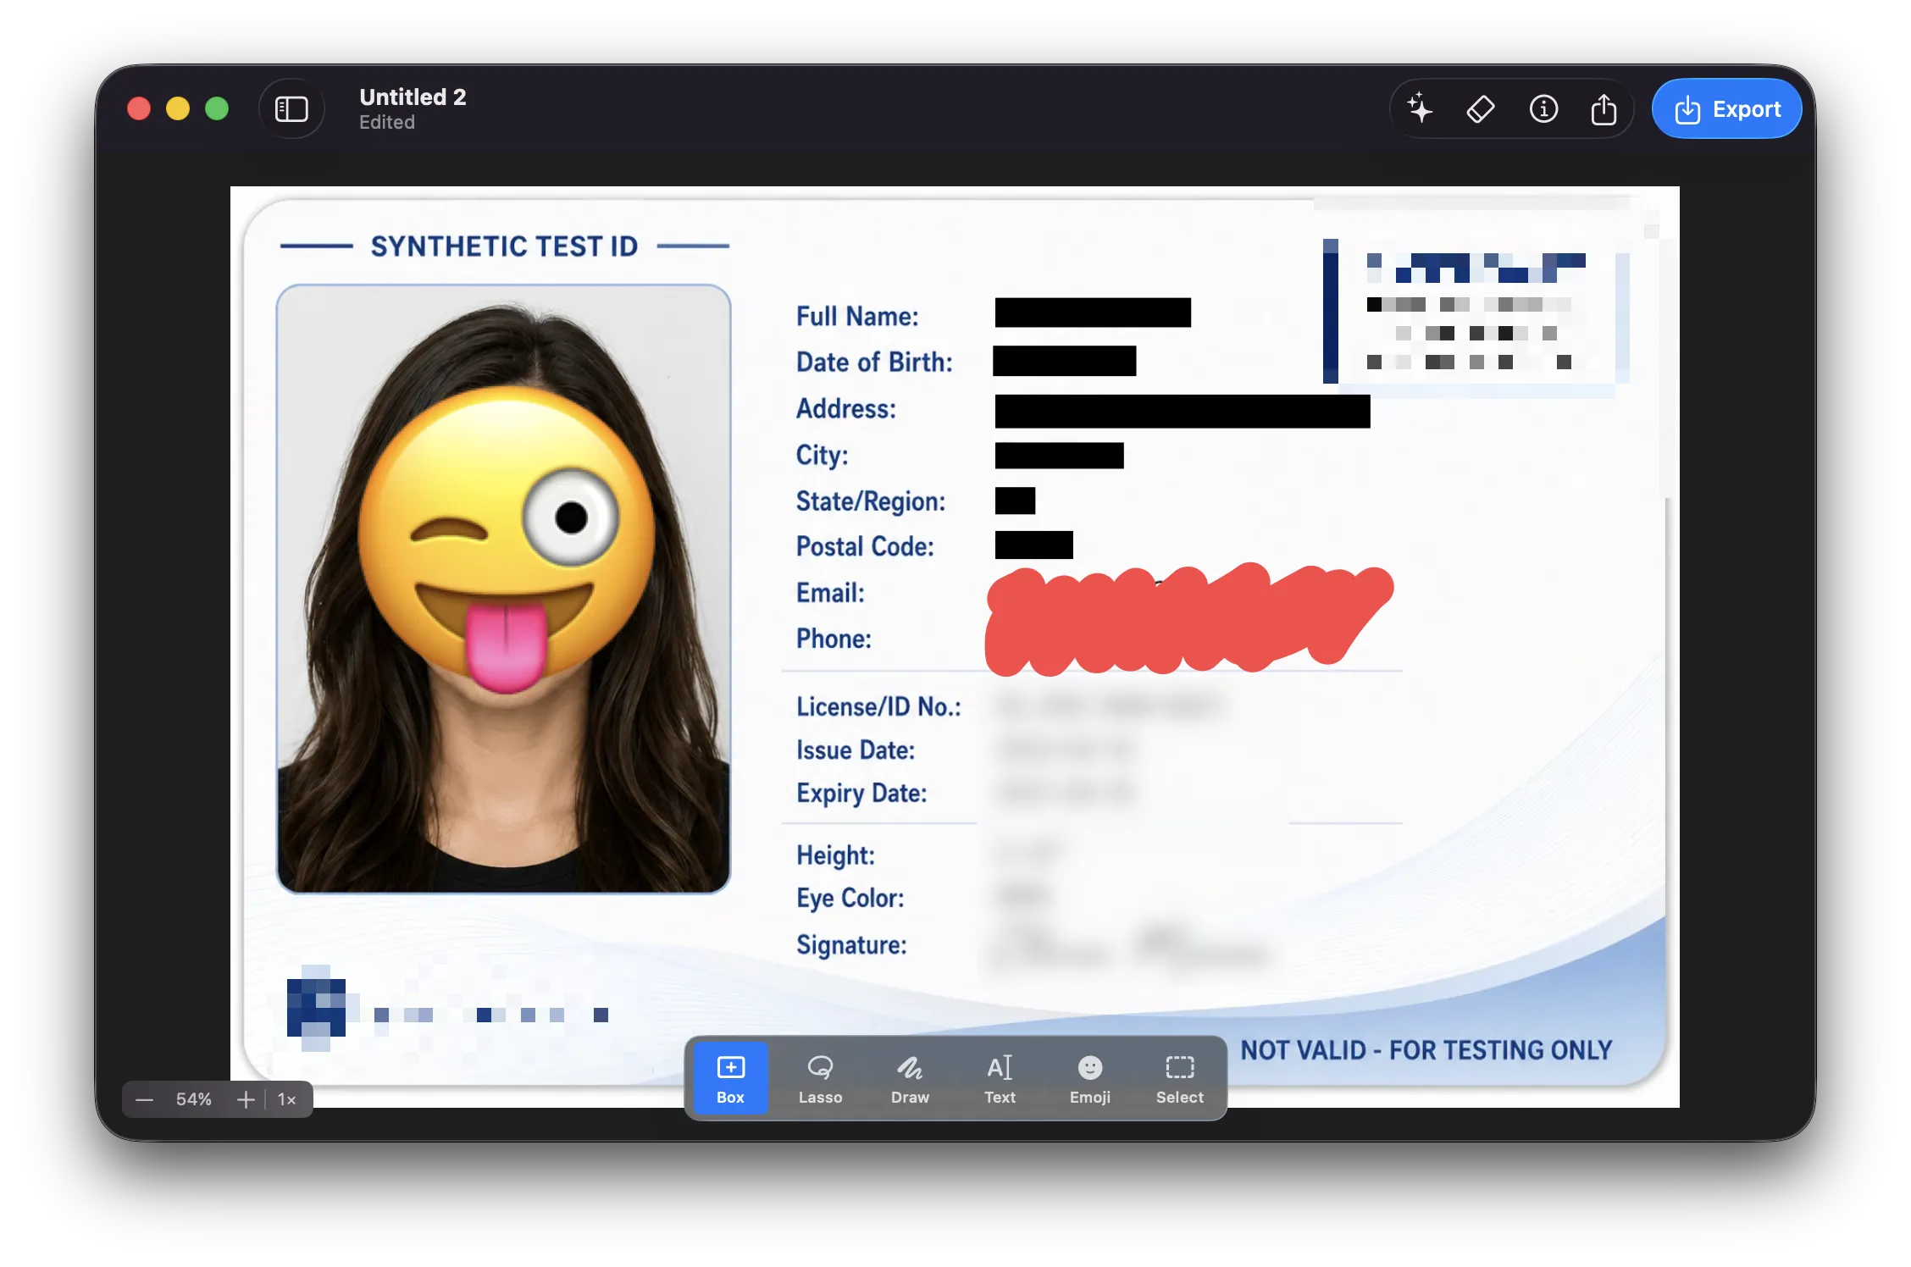Click the Export button
1911x1267 pixels.
point(1727,109)
